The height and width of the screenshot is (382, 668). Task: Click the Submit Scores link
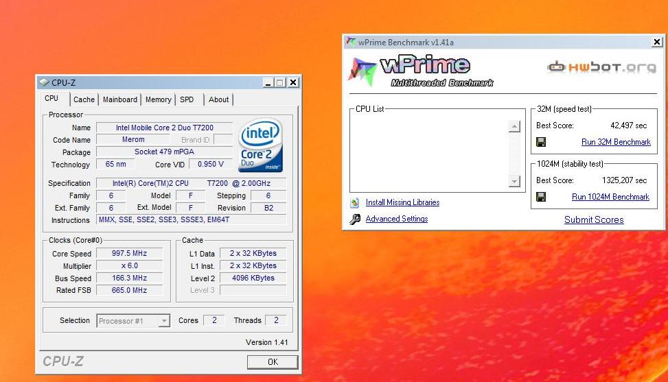[594, 220]
